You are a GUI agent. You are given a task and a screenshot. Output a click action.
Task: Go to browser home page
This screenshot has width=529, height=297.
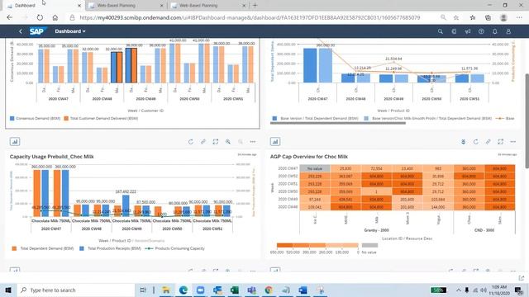tap(55, 17)
